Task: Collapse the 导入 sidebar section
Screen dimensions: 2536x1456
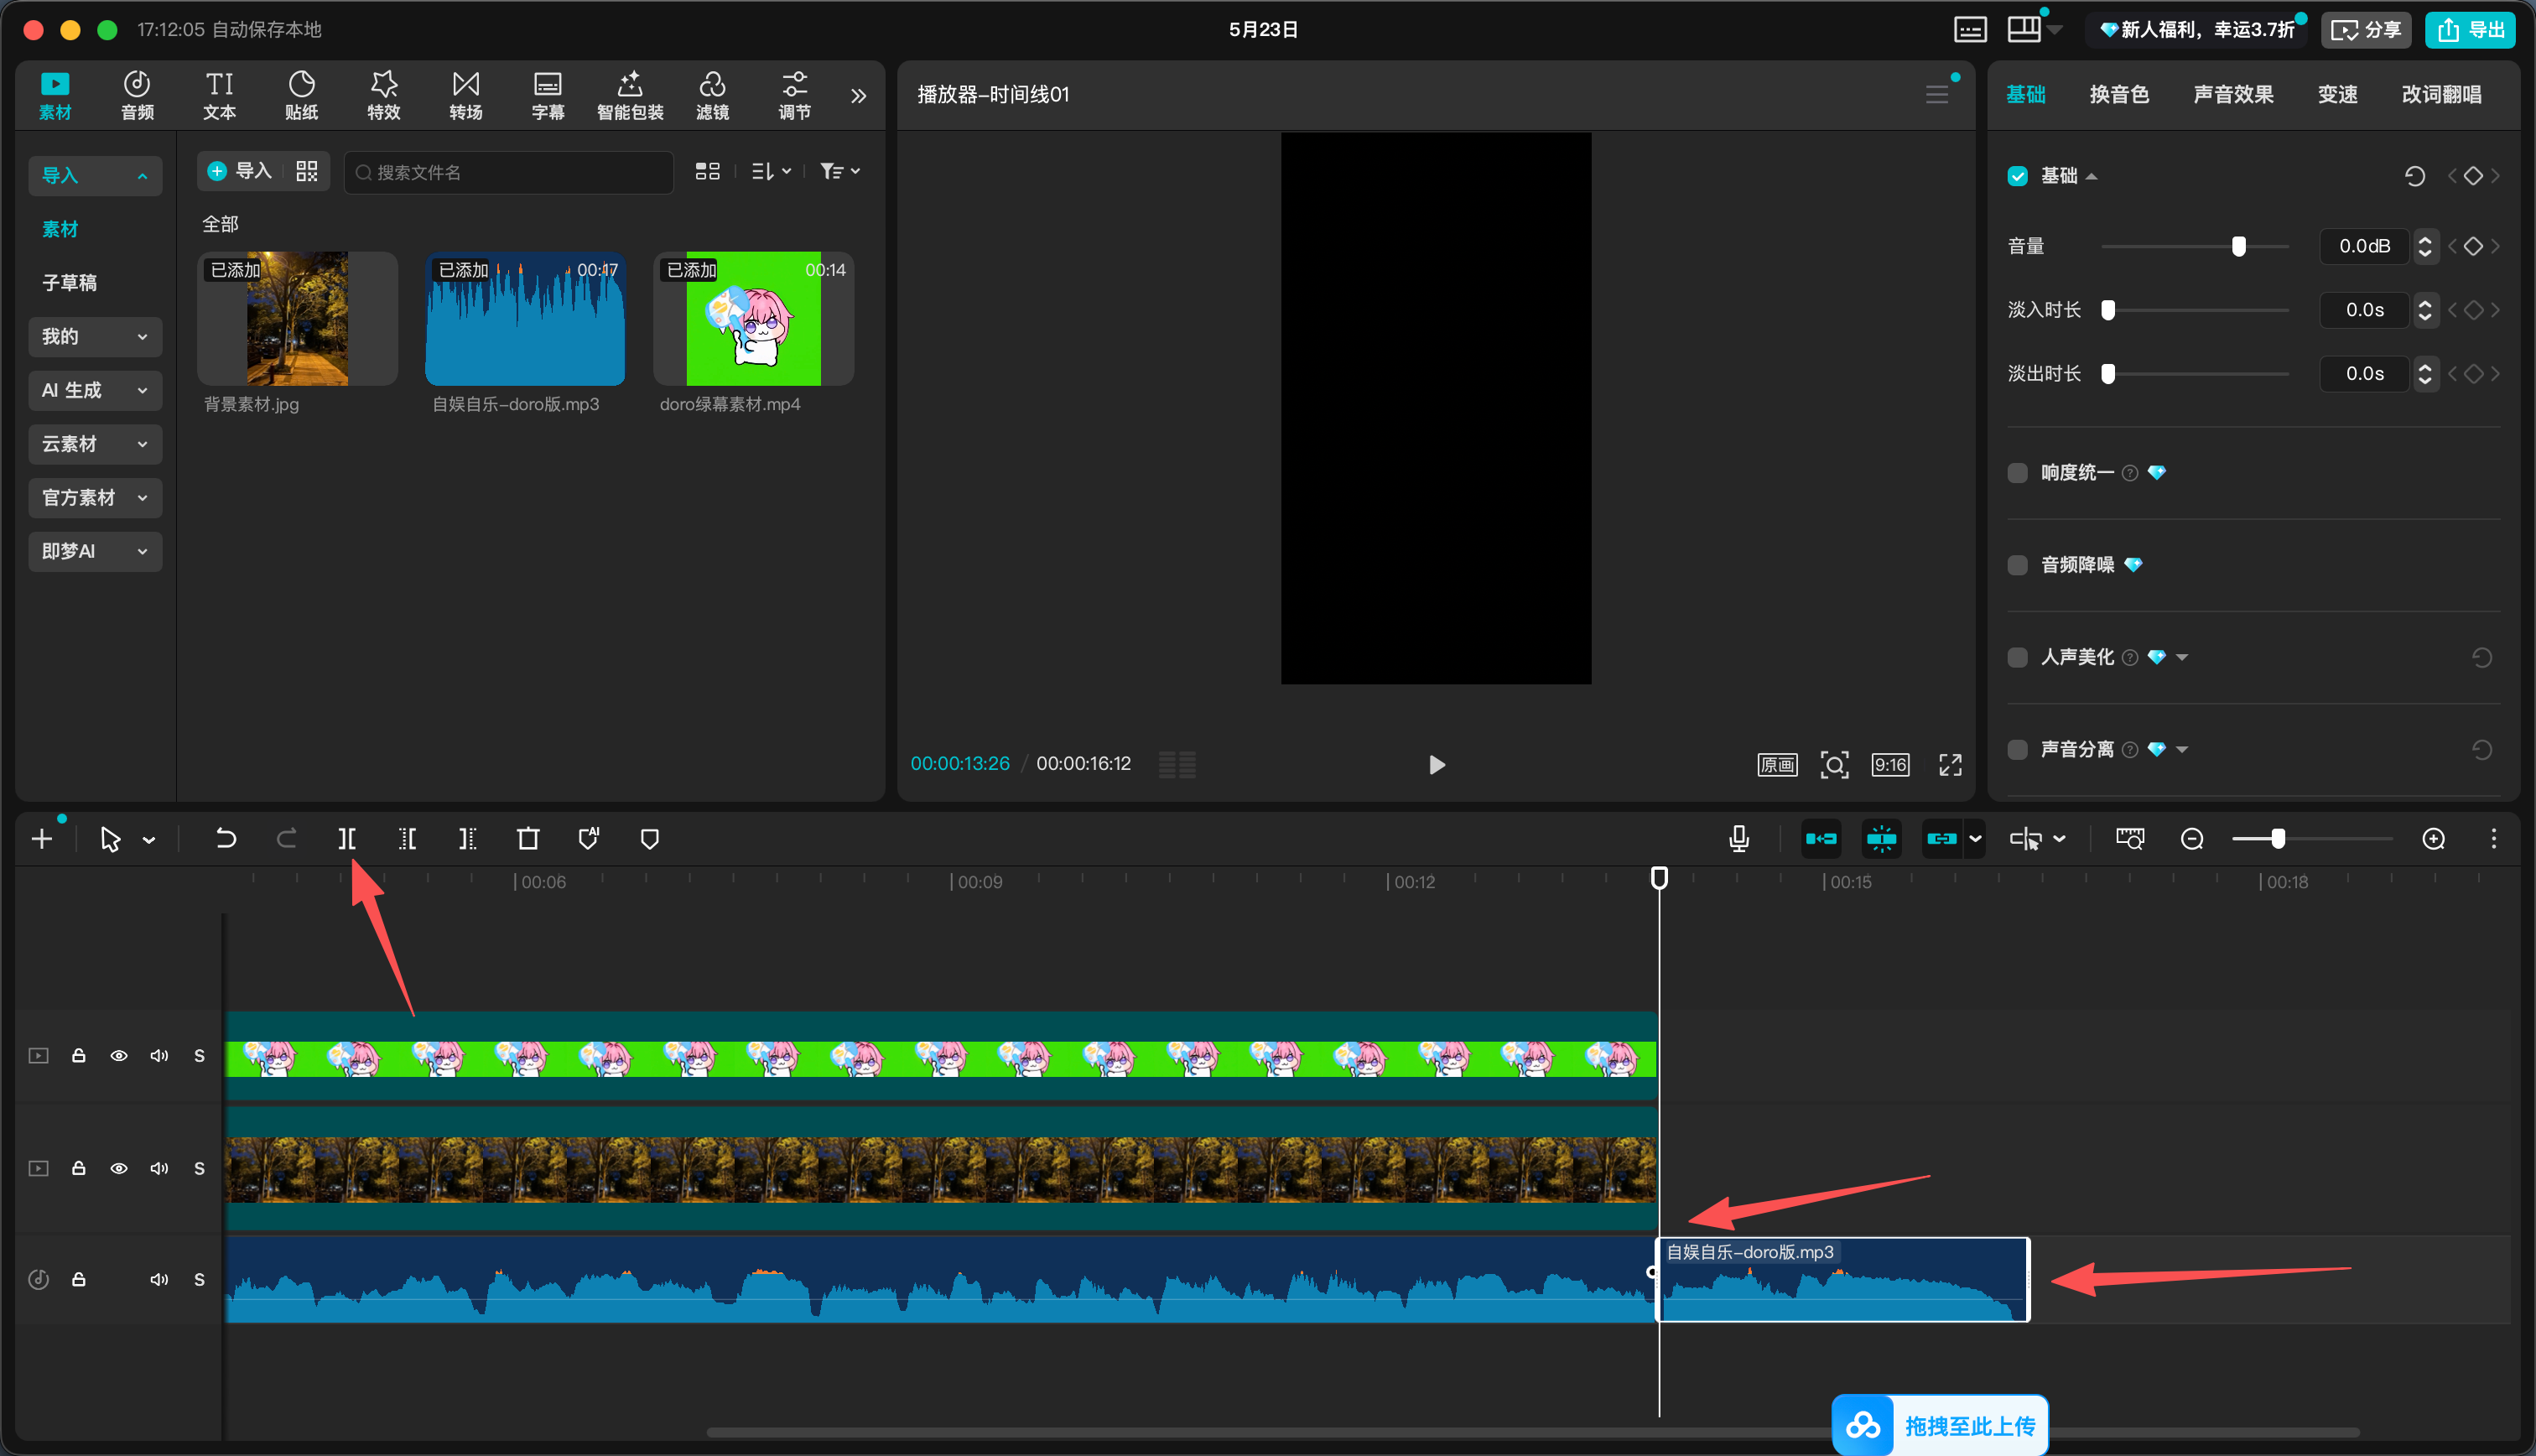Action: 95,175
